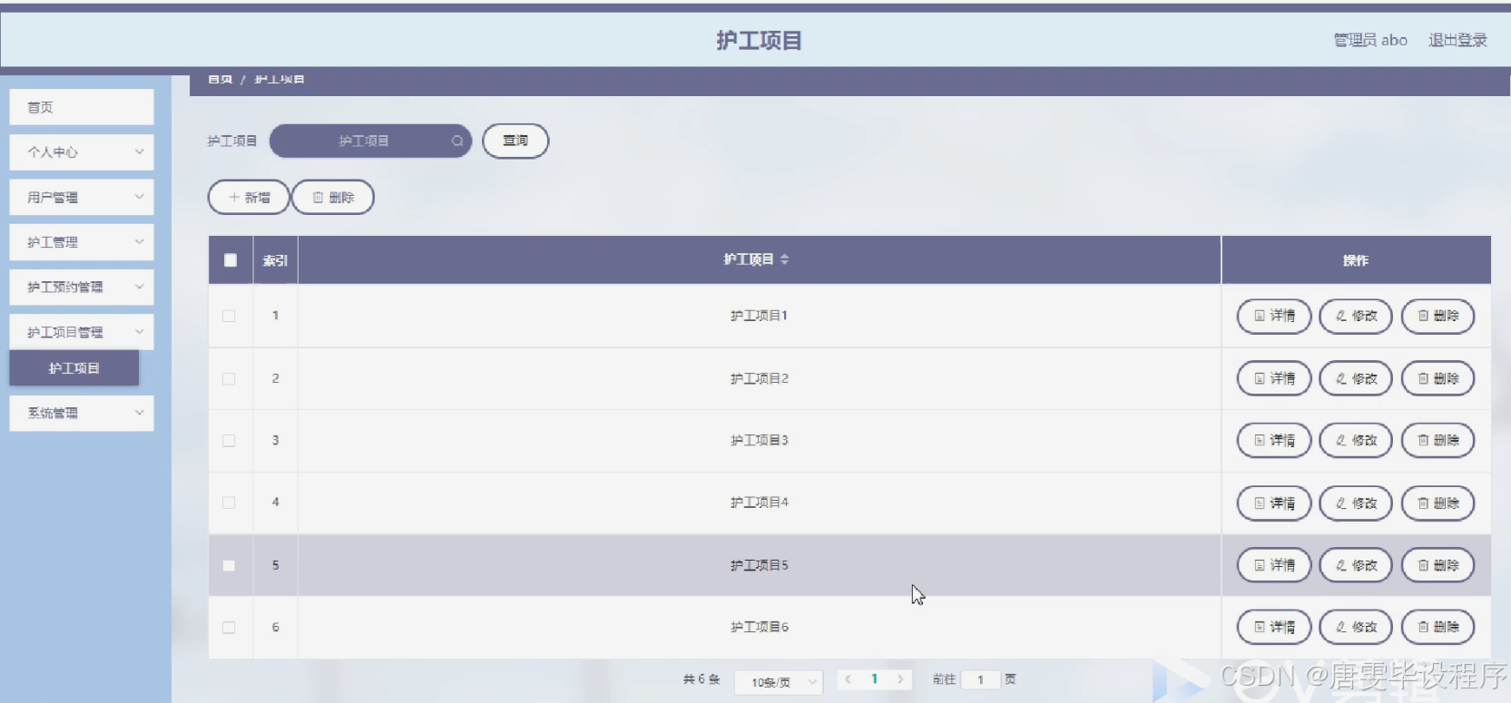Click 共 6 条 total count text
The image size is (1511, 703).
click(702, 679)
